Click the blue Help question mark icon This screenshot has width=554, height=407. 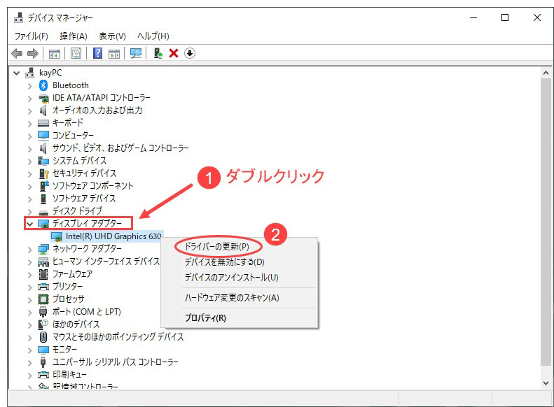click(97, 53)
